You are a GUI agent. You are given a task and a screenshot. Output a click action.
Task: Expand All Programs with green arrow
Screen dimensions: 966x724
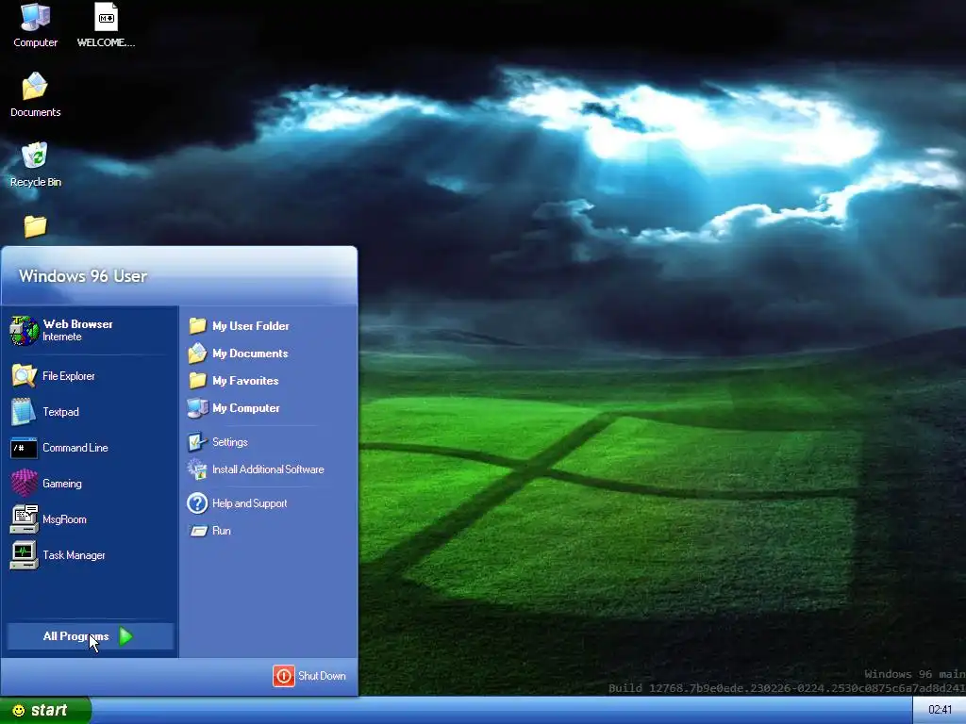tap(125, 636)
